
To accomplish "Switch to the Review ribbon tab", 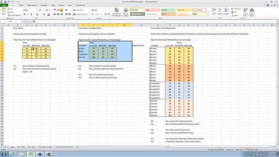I will [61, 5].
